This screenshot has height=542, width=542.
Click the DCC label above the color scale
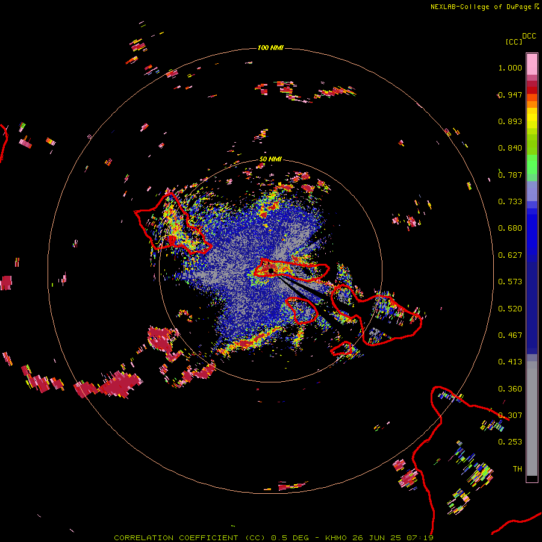(529, 36)
